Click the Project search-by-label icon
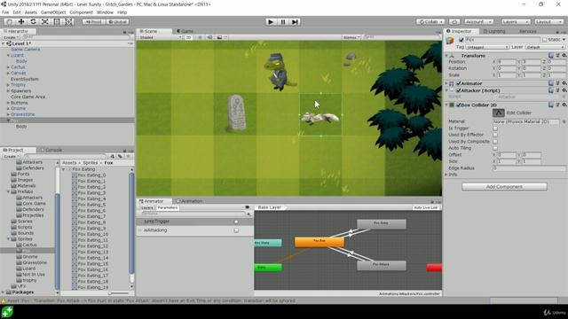 121,156
